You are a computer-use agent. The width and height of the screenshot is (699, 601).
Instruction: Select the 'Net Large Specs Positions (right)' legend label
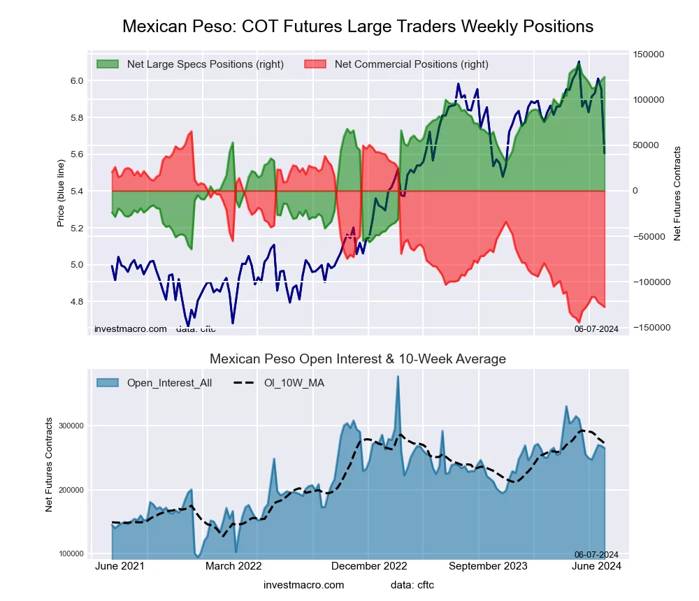tap(206, 64)
